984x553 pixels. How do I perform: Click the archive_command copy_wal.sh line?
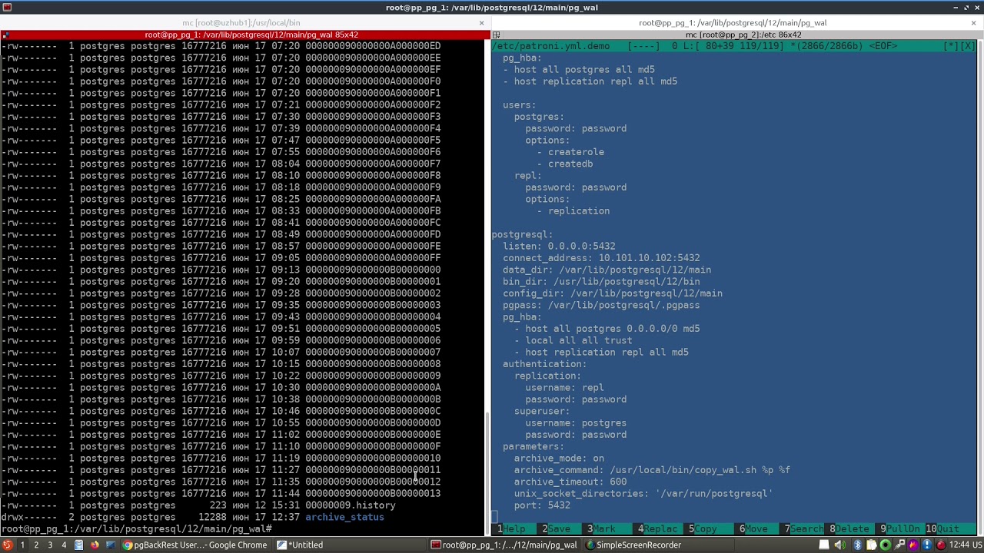click(x=652, y=470)
